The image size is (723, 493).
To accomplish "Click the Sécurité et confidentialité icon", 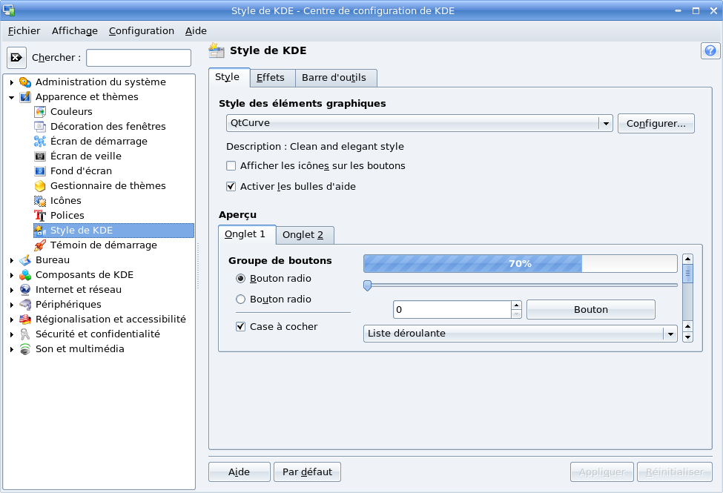I will pyautogui.click(x=25, y=334).
